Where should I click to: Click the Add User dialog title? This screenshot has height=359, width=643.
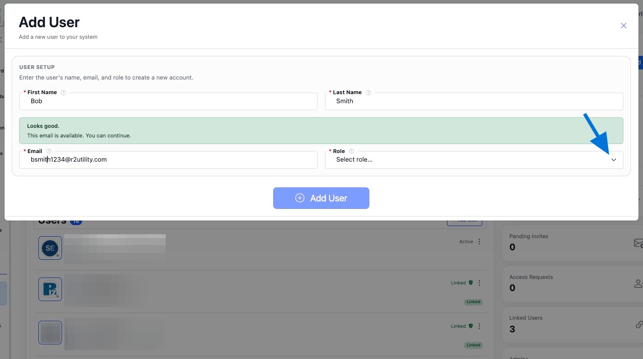tap(49, 22)
